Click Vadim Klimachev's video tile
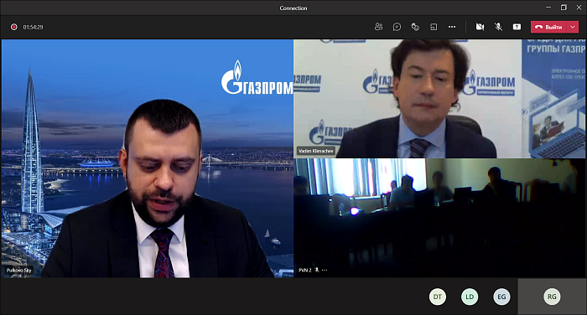The image size is (587, 315). click(439, 99)
